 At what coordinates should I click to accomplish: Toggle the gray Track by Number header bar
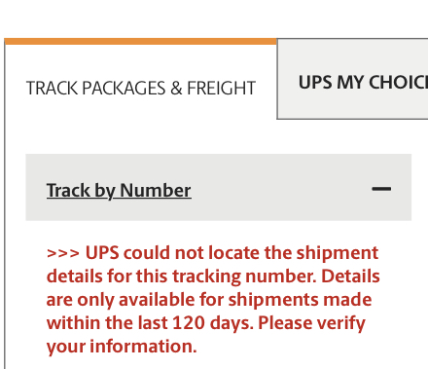coord(219,187)
